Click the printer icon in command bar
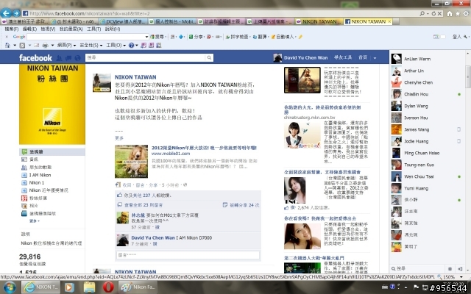The width and height of the screenshot is (471, 294). [45, 46]
